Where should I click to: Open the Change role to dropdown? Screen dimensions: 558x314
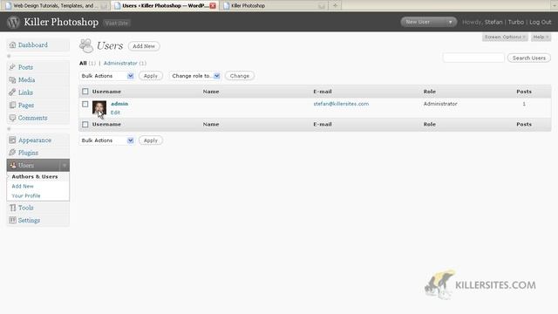tap(195, 76)
